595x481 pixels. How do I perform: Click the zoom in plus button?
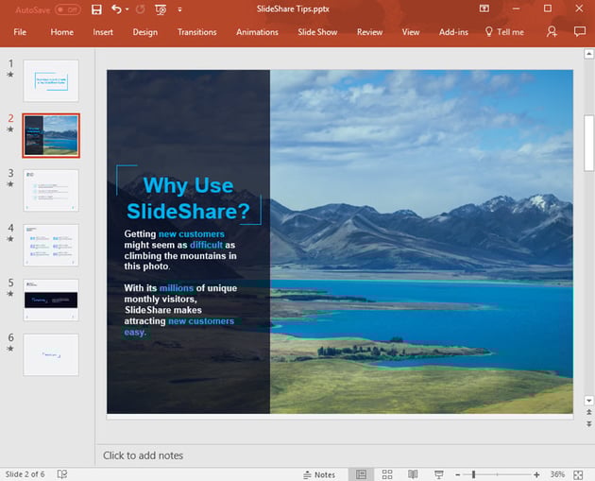pos(536,474)
